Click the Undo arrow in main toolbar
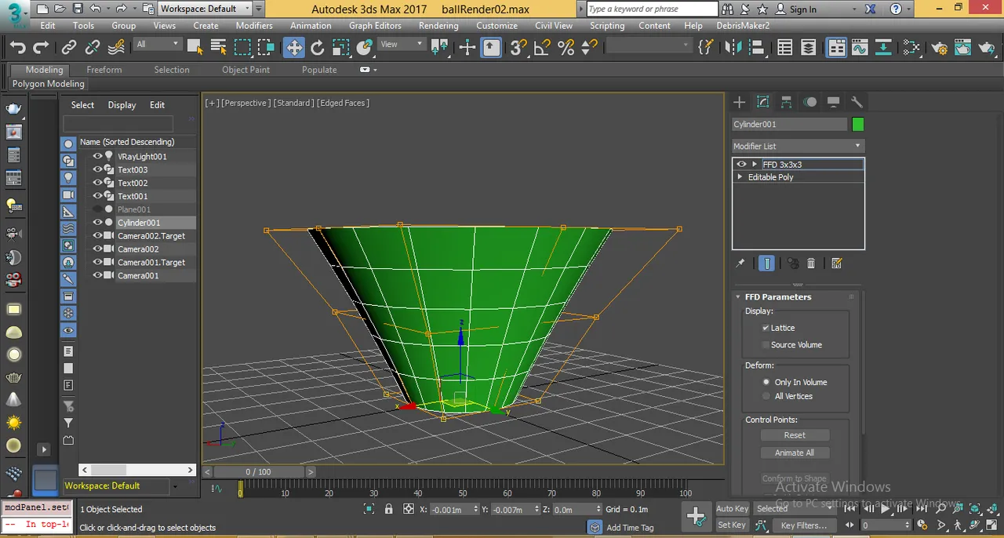The height and width of the screenshot is (538, 1004). 18,48
